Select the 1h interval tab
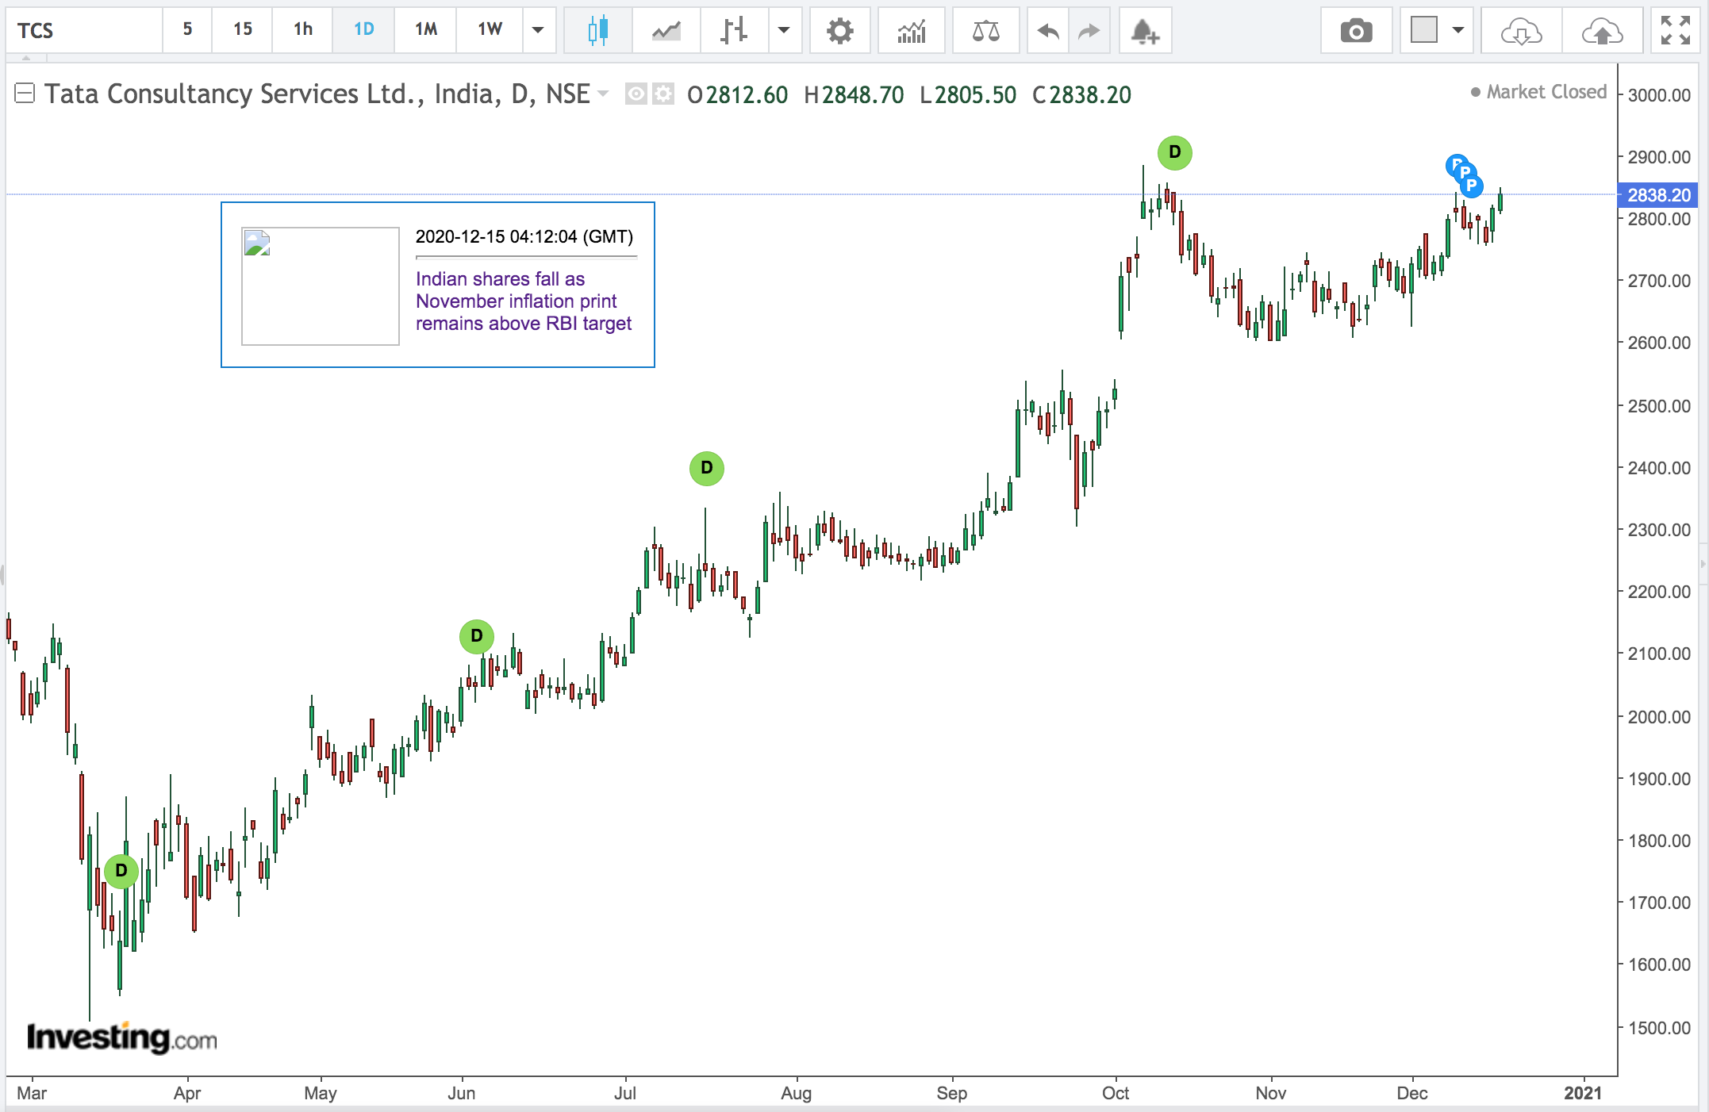Image resolution: width=1709 pixels, height=1112 pixels. coord(302,29)
